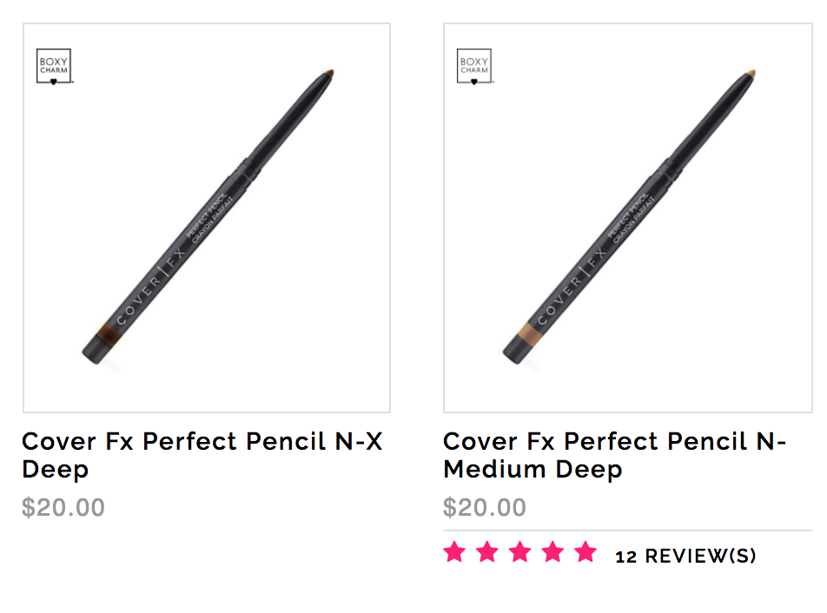Click the third pink rating star
Screen dimensions: 827x613
[520, 552]
